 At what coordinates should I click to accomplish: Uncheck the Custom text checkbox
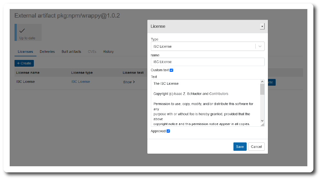point(172,70)
